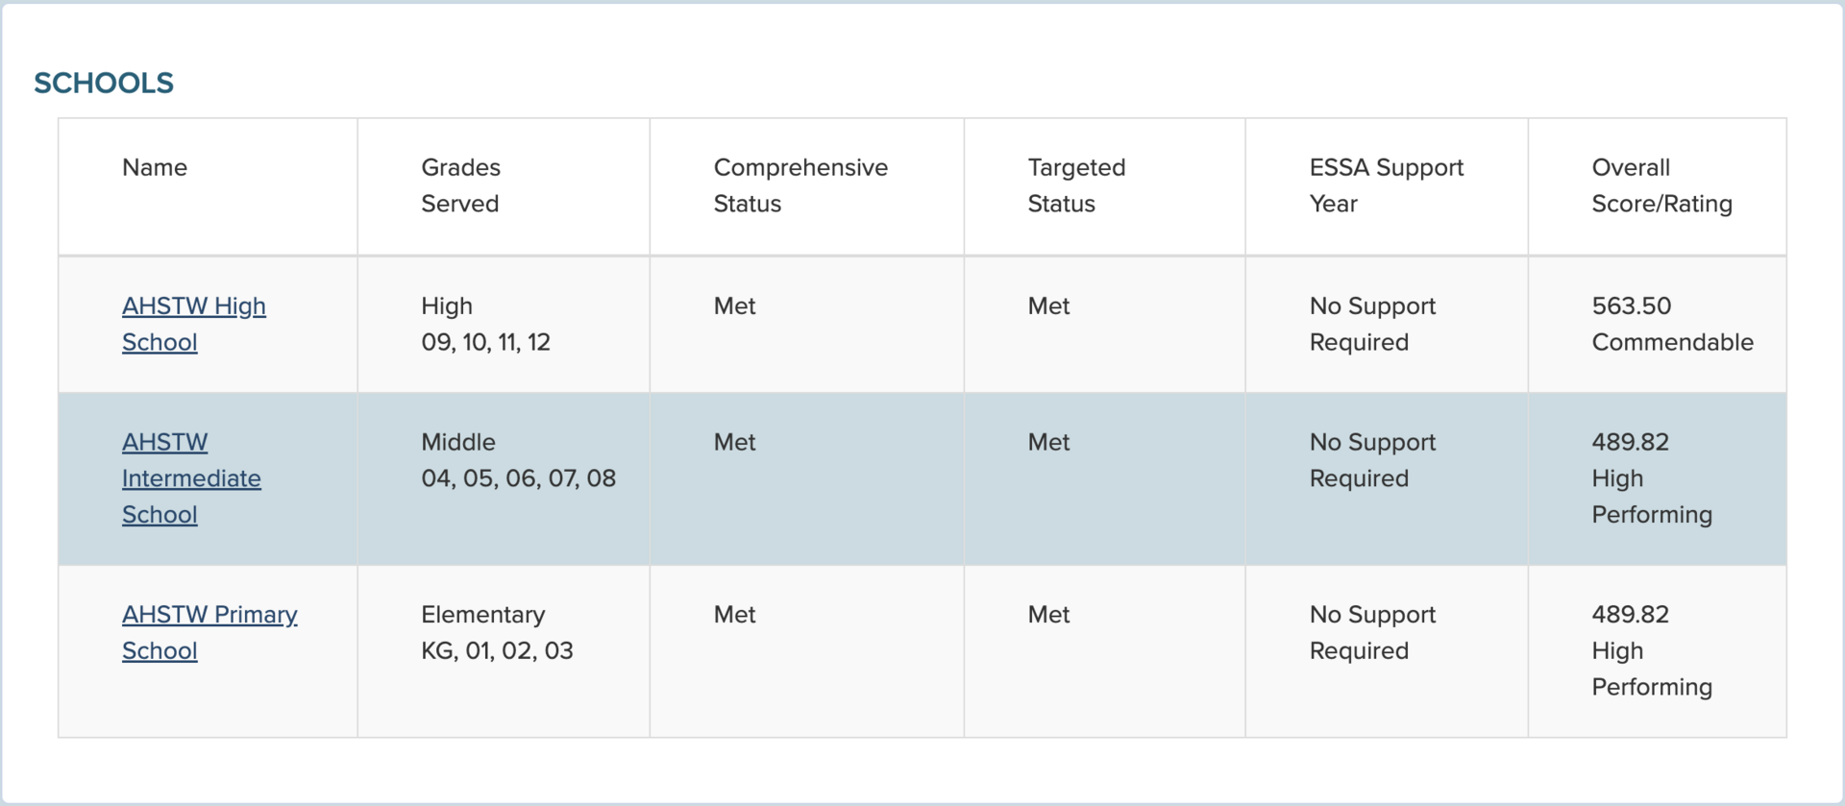Click the Targeted Status column header
This screenshot has width=1845, height=806.
click(x=1075, y=185)
